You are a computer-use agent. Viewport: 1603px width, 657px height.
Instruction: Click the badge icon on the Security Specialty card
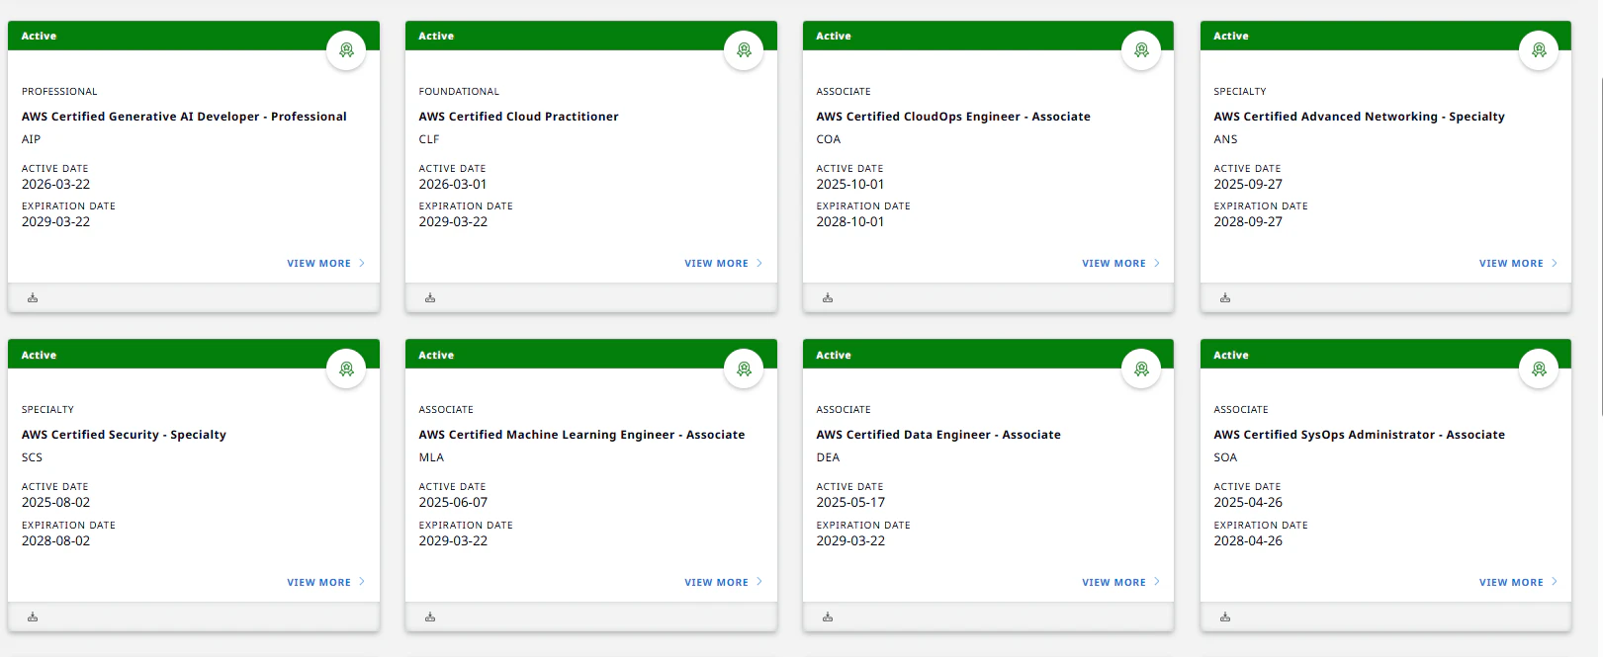[346, 370]
